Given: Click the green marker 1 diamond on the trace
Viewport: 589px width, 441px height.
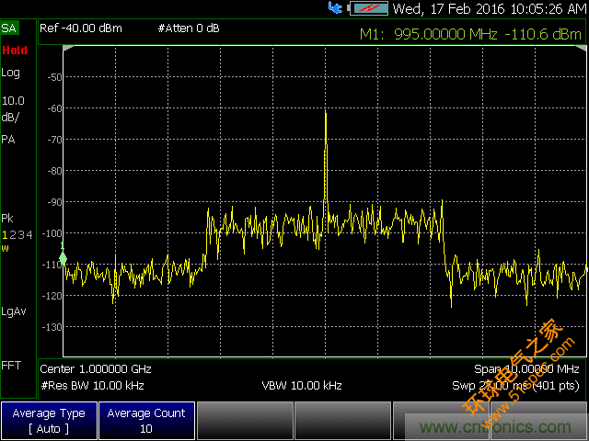Looking at the screenshot, I should tap(63, 258).
